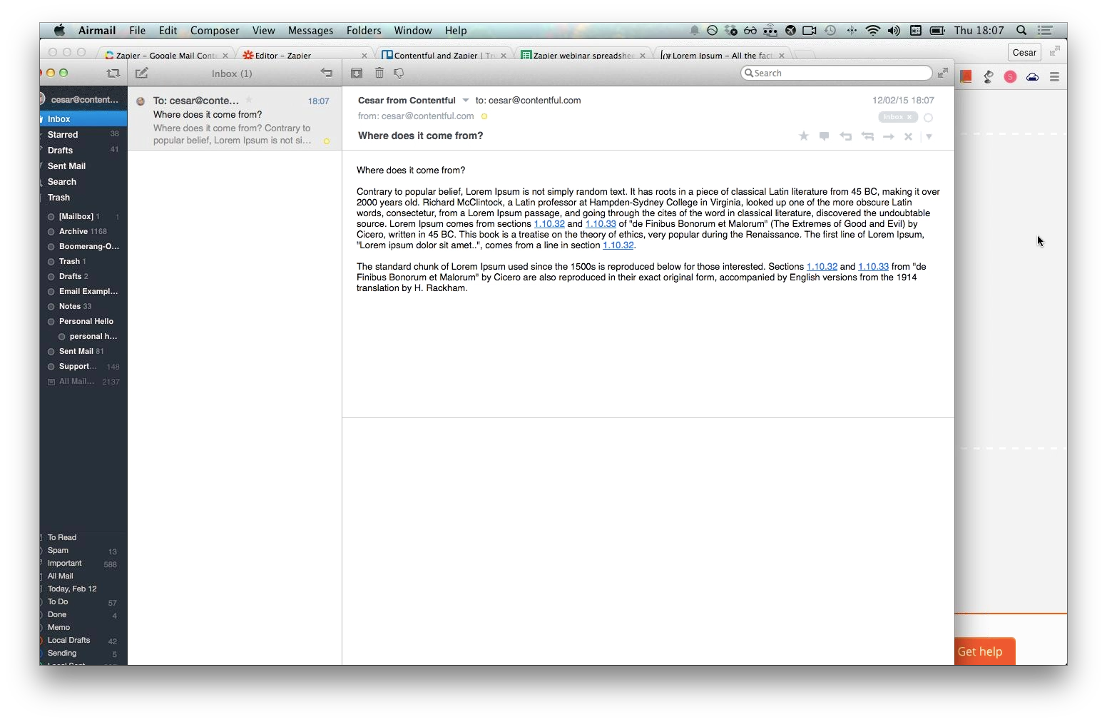This screenshot has height=722, width=1107.
Task: Switch to the Editor – Zapier browser tab
Action: point(305,55)
